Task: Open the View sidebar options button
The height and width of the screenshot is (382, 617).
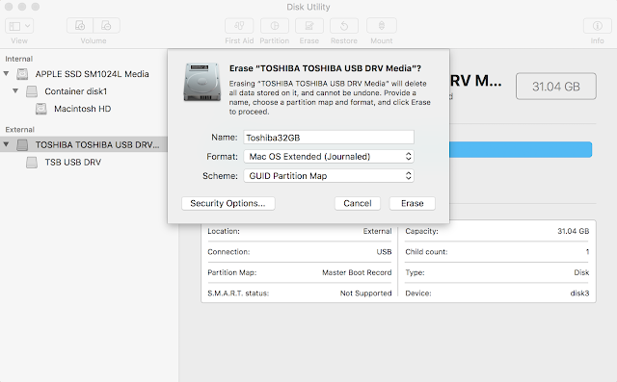Action: coord(19,26)
